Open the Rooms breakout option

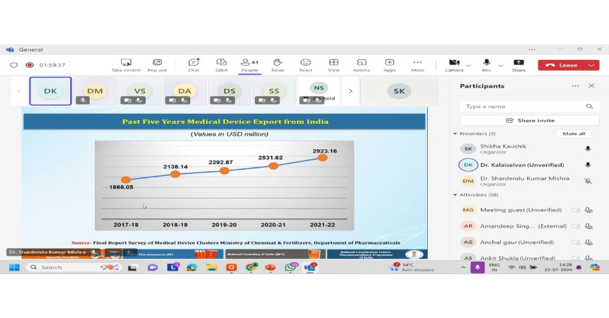[361, 64]
